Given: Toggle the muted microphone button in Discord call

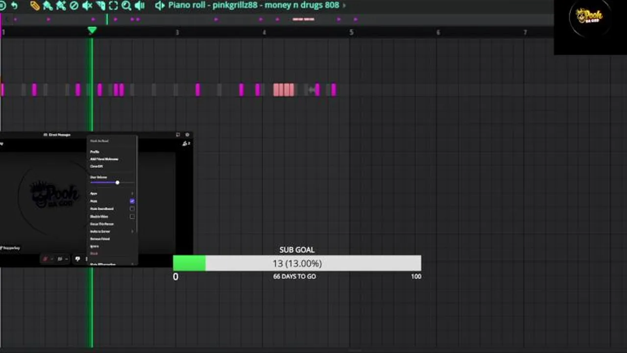Looking at the screenshot, I should click(x=45, y=259).
